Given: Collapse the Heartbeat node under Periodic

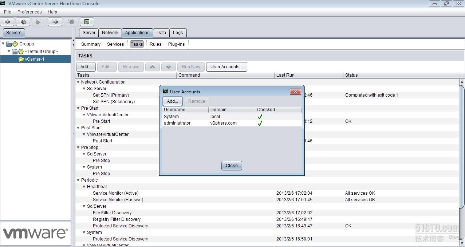Looking at the screenshot, I should (x=84, y=187).
